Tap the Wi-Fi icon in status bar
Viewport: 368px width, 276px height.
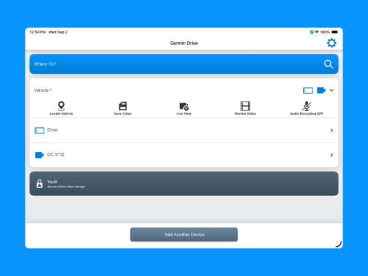(x=317, y=32)
